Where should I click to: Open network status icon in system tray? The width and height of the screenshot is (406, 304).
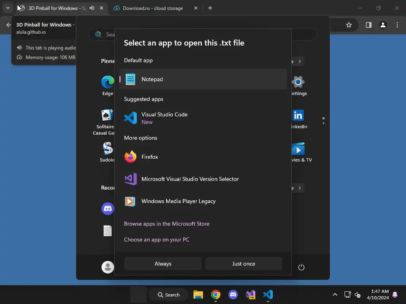coord(347,294)
